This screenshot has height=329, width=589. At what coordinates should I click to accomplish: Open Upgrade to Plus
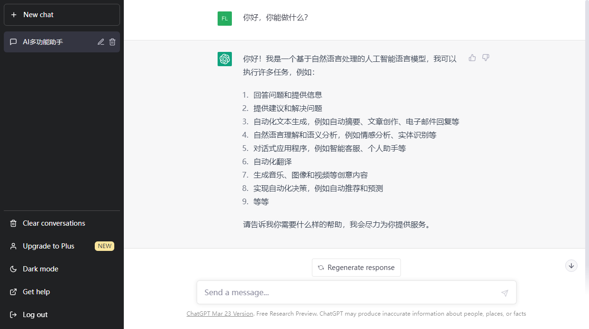(x=62, y=246)
